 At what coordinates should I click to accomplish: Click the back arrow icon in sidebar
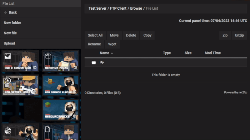(x=5, y=12)
